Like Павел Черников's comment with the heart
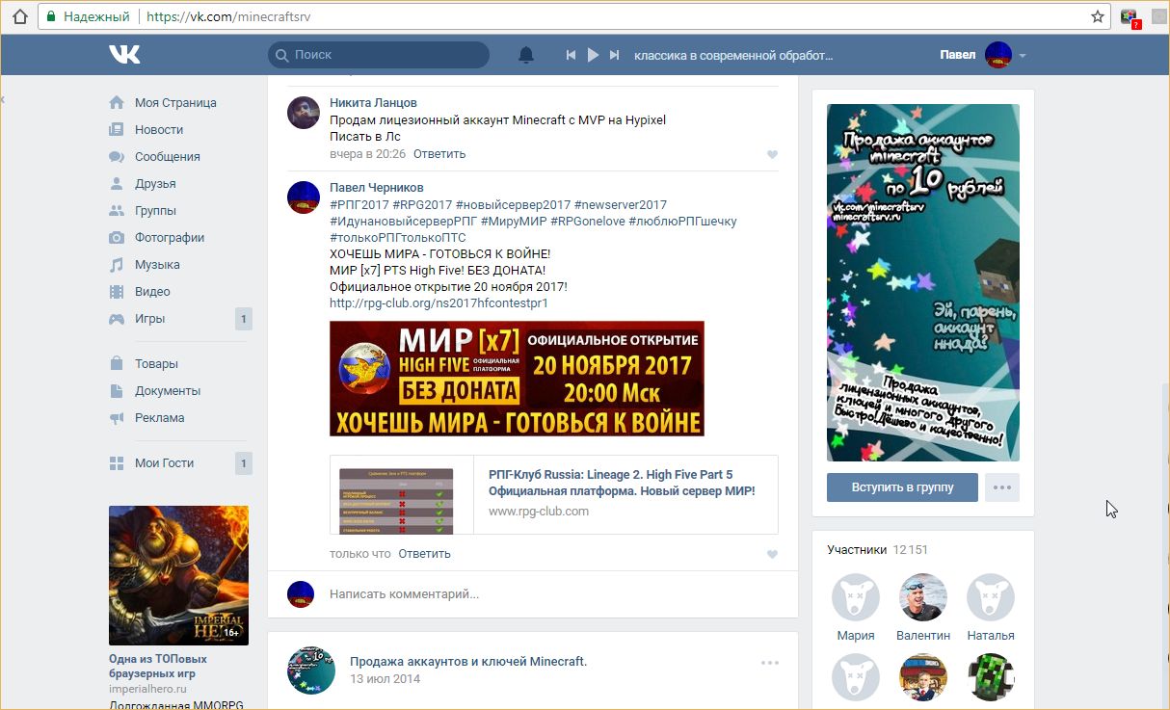Viewport: 1170px width, 710px height. pos(772,554)
